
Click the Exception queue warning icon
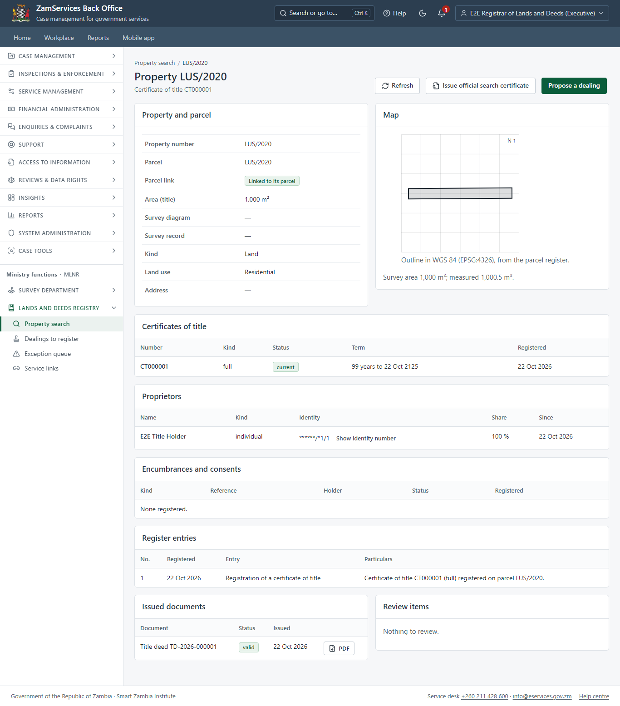point(16,354)
